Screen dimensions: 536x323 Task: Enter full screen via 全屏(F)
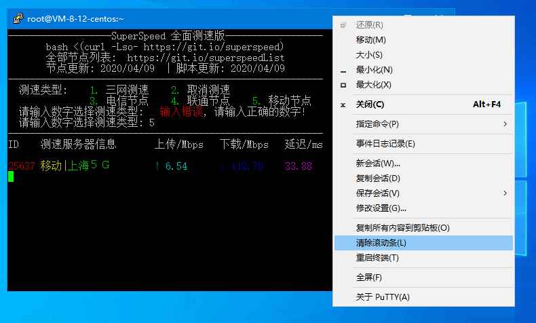pyautogui.click(x=369, y=278)
